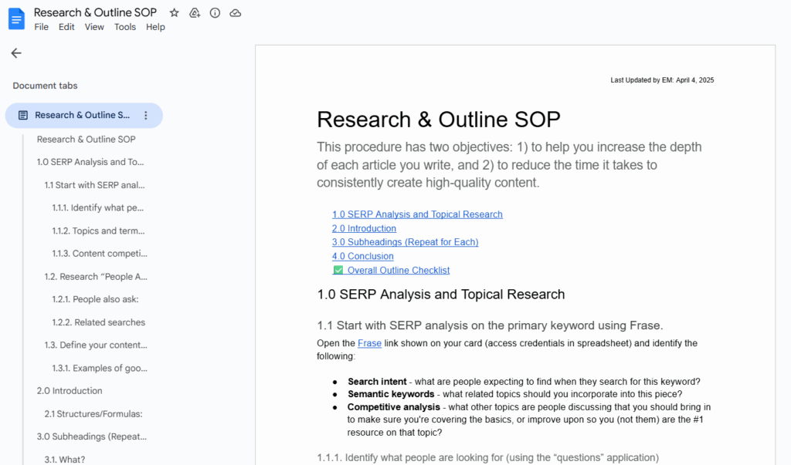The width and height of the screenshot is (791, 465).
Task: Click the 3.0 Subheadings (Repeat for Each) link
Action: coord(405,242)
